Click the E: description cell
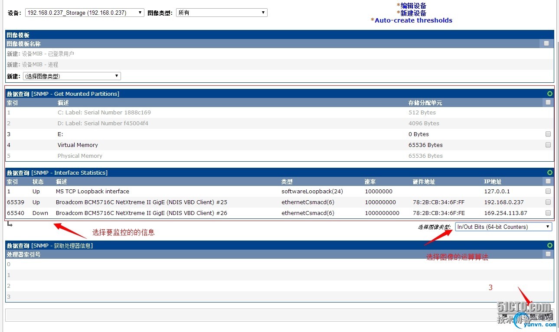The height and width of the screenshot is (332, 559). tap(60, 134)
